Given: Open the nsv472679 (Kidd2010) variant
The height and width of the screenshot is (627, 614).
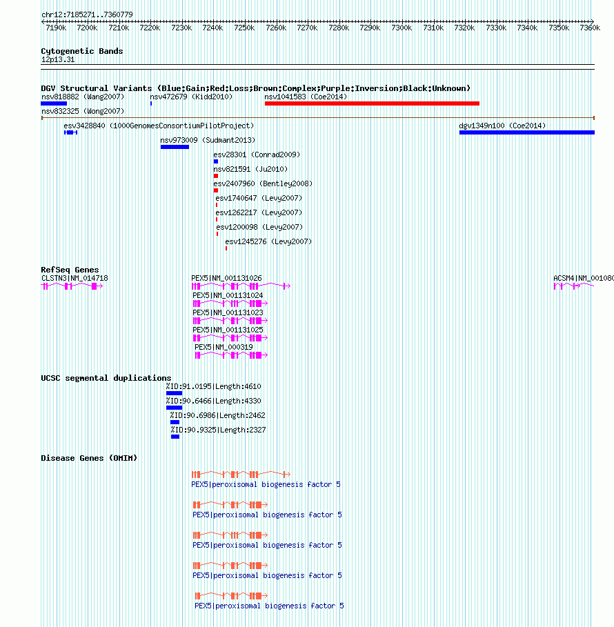Looking at the screenshot, I should click(x=191, y=97).
